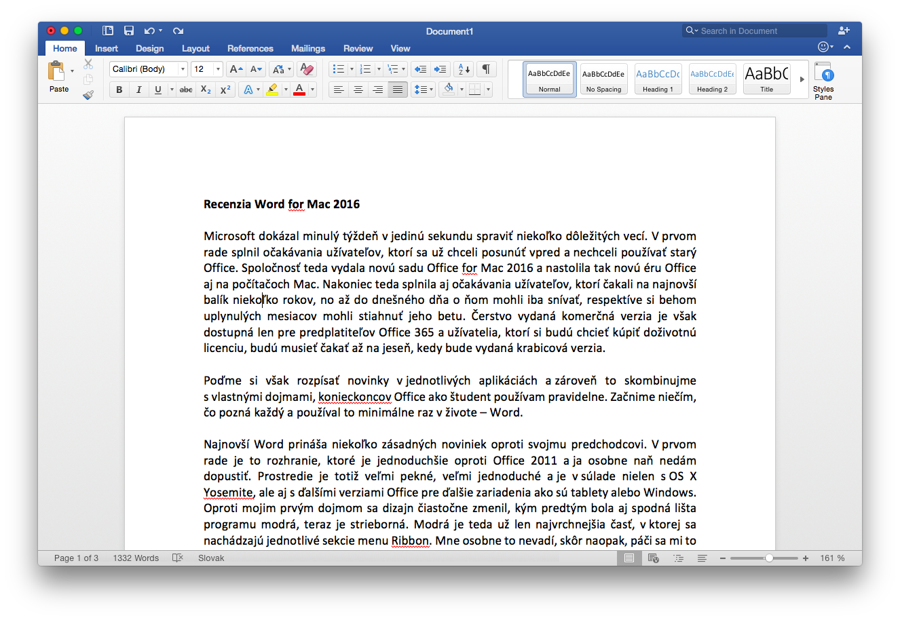900x620 pixels.
Task: Click the Format Painter brush icon
Action: coord(88,95)
